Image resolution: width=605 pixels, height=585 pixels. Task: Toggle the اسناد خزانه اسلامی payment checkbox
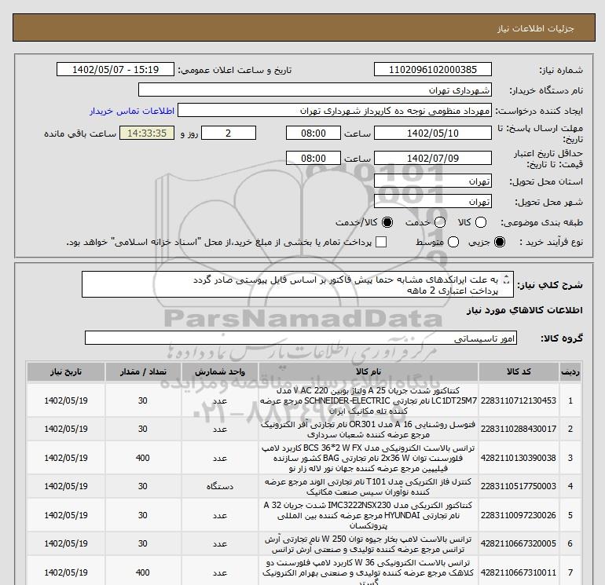click(x=381, y=242)
